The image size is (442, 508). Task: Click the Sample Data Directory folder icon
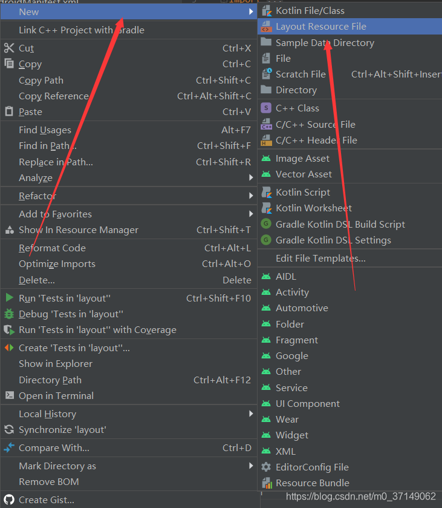tap(266, 42)
